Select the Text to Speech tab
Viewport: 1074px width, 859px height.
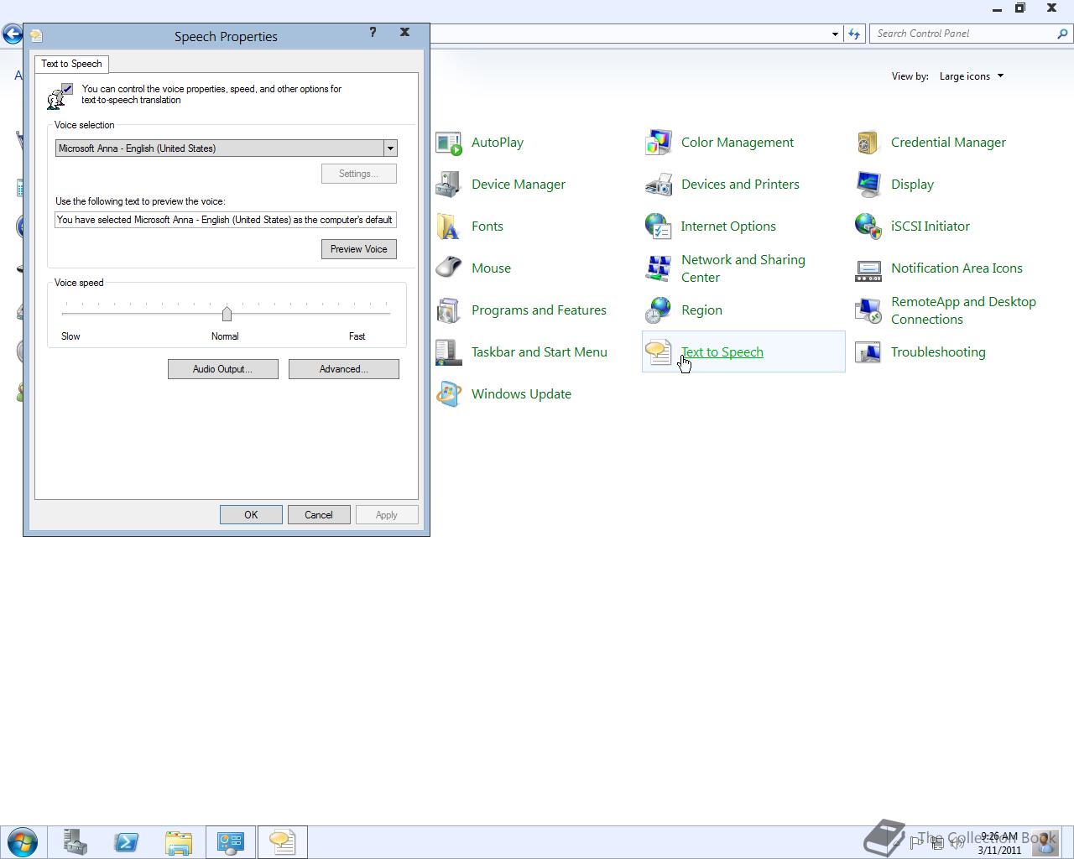pyautogui.click(x=71, y=64)
